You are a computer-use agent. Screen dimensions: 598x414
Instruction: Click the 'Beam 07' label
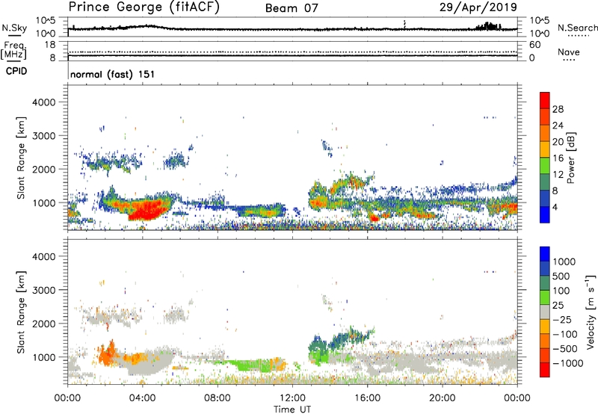[292, 8]
